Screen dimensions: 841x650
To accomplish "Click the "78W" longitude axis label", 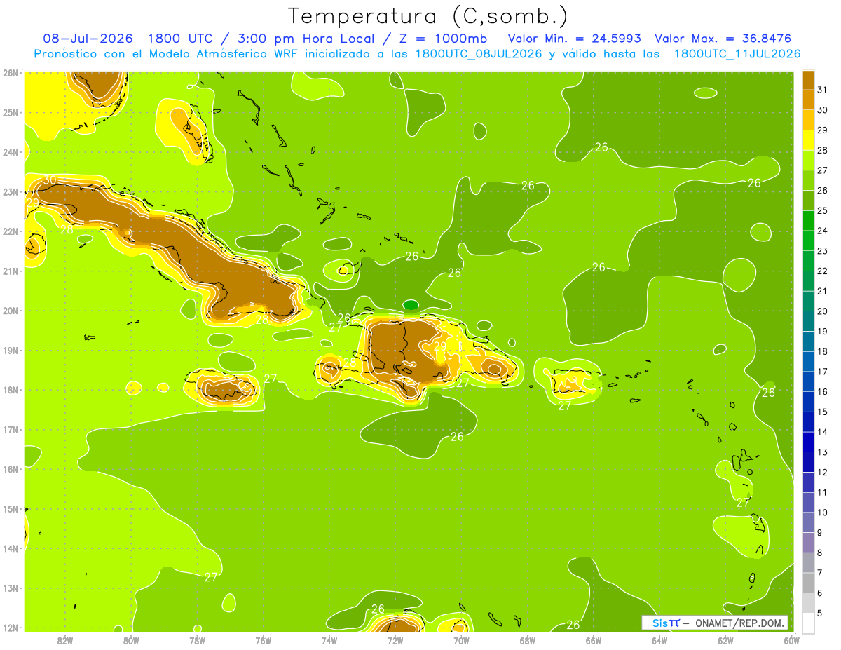I will [x=197, y=640].
